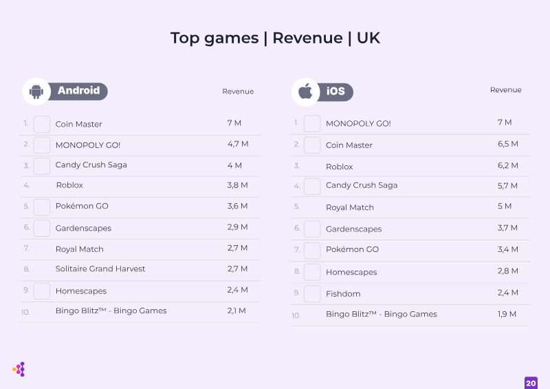Select the Android platform label
This screenshot has width=550, height=389.
(x=78, y=91)
